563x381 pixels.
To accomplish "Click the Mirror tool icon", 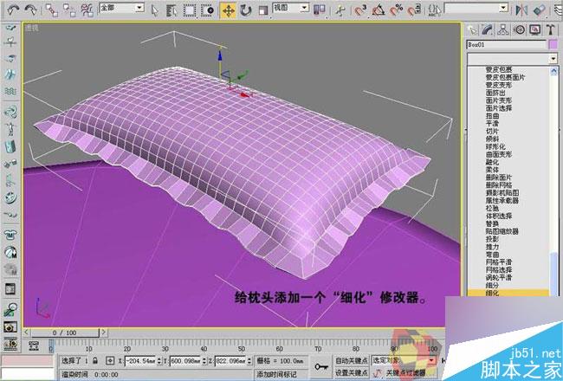I will [x=521, y=10].
